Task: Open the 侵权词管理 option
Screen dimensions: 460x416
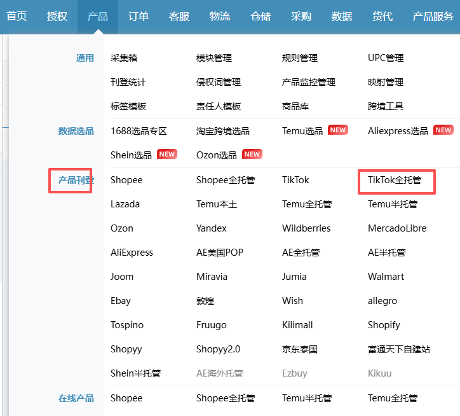Action: [219, 82]
